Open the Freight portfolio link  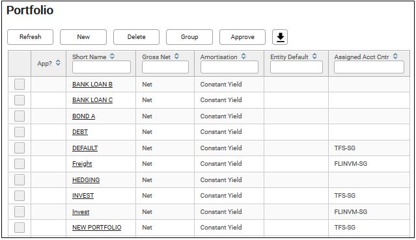(x=82, y=164)
